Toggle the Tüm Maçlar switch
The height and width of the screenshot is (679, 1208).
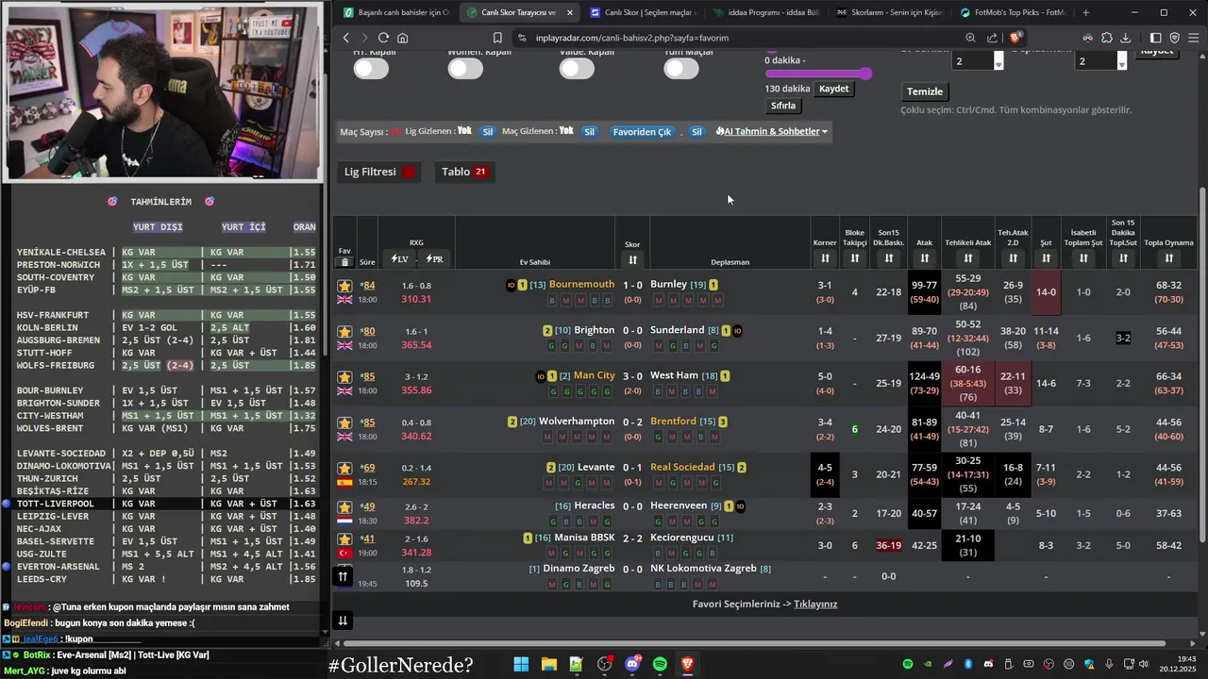[x=680, y=68]
